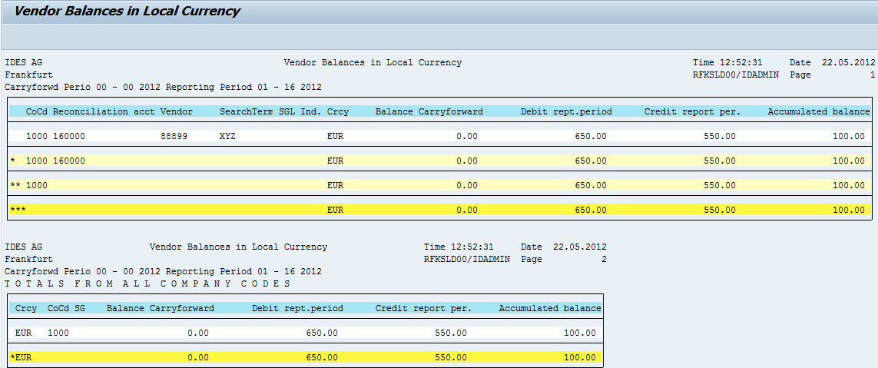Click the TOTALS FROM ALL COMPANY CODES heading

pos(148,283)
